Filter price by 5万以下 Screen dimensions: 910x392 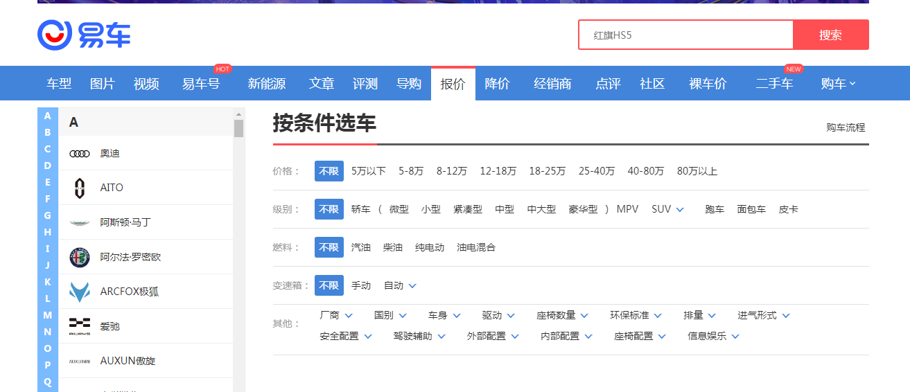pos(369,171)
